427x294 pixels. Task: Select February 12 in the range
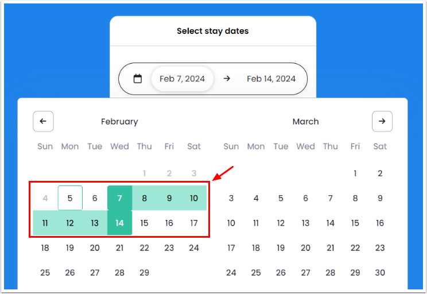pos(70,223)
